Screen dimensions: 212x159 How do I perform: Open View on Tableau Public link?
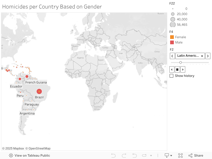29,156
